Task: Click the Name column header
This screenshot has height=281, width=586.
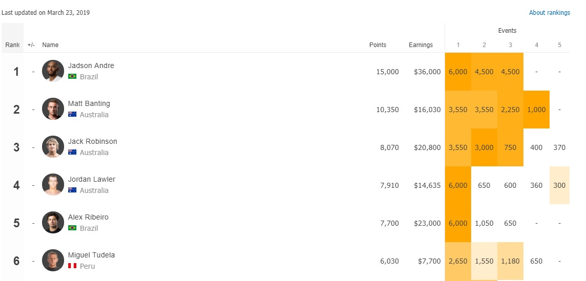Action: 50,45
